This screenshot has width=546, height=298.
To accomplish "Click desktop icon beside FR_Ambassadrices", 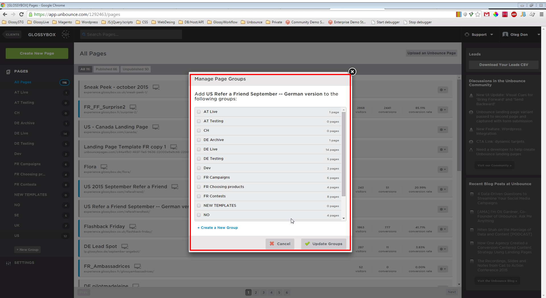I will (x=137, y=266).
